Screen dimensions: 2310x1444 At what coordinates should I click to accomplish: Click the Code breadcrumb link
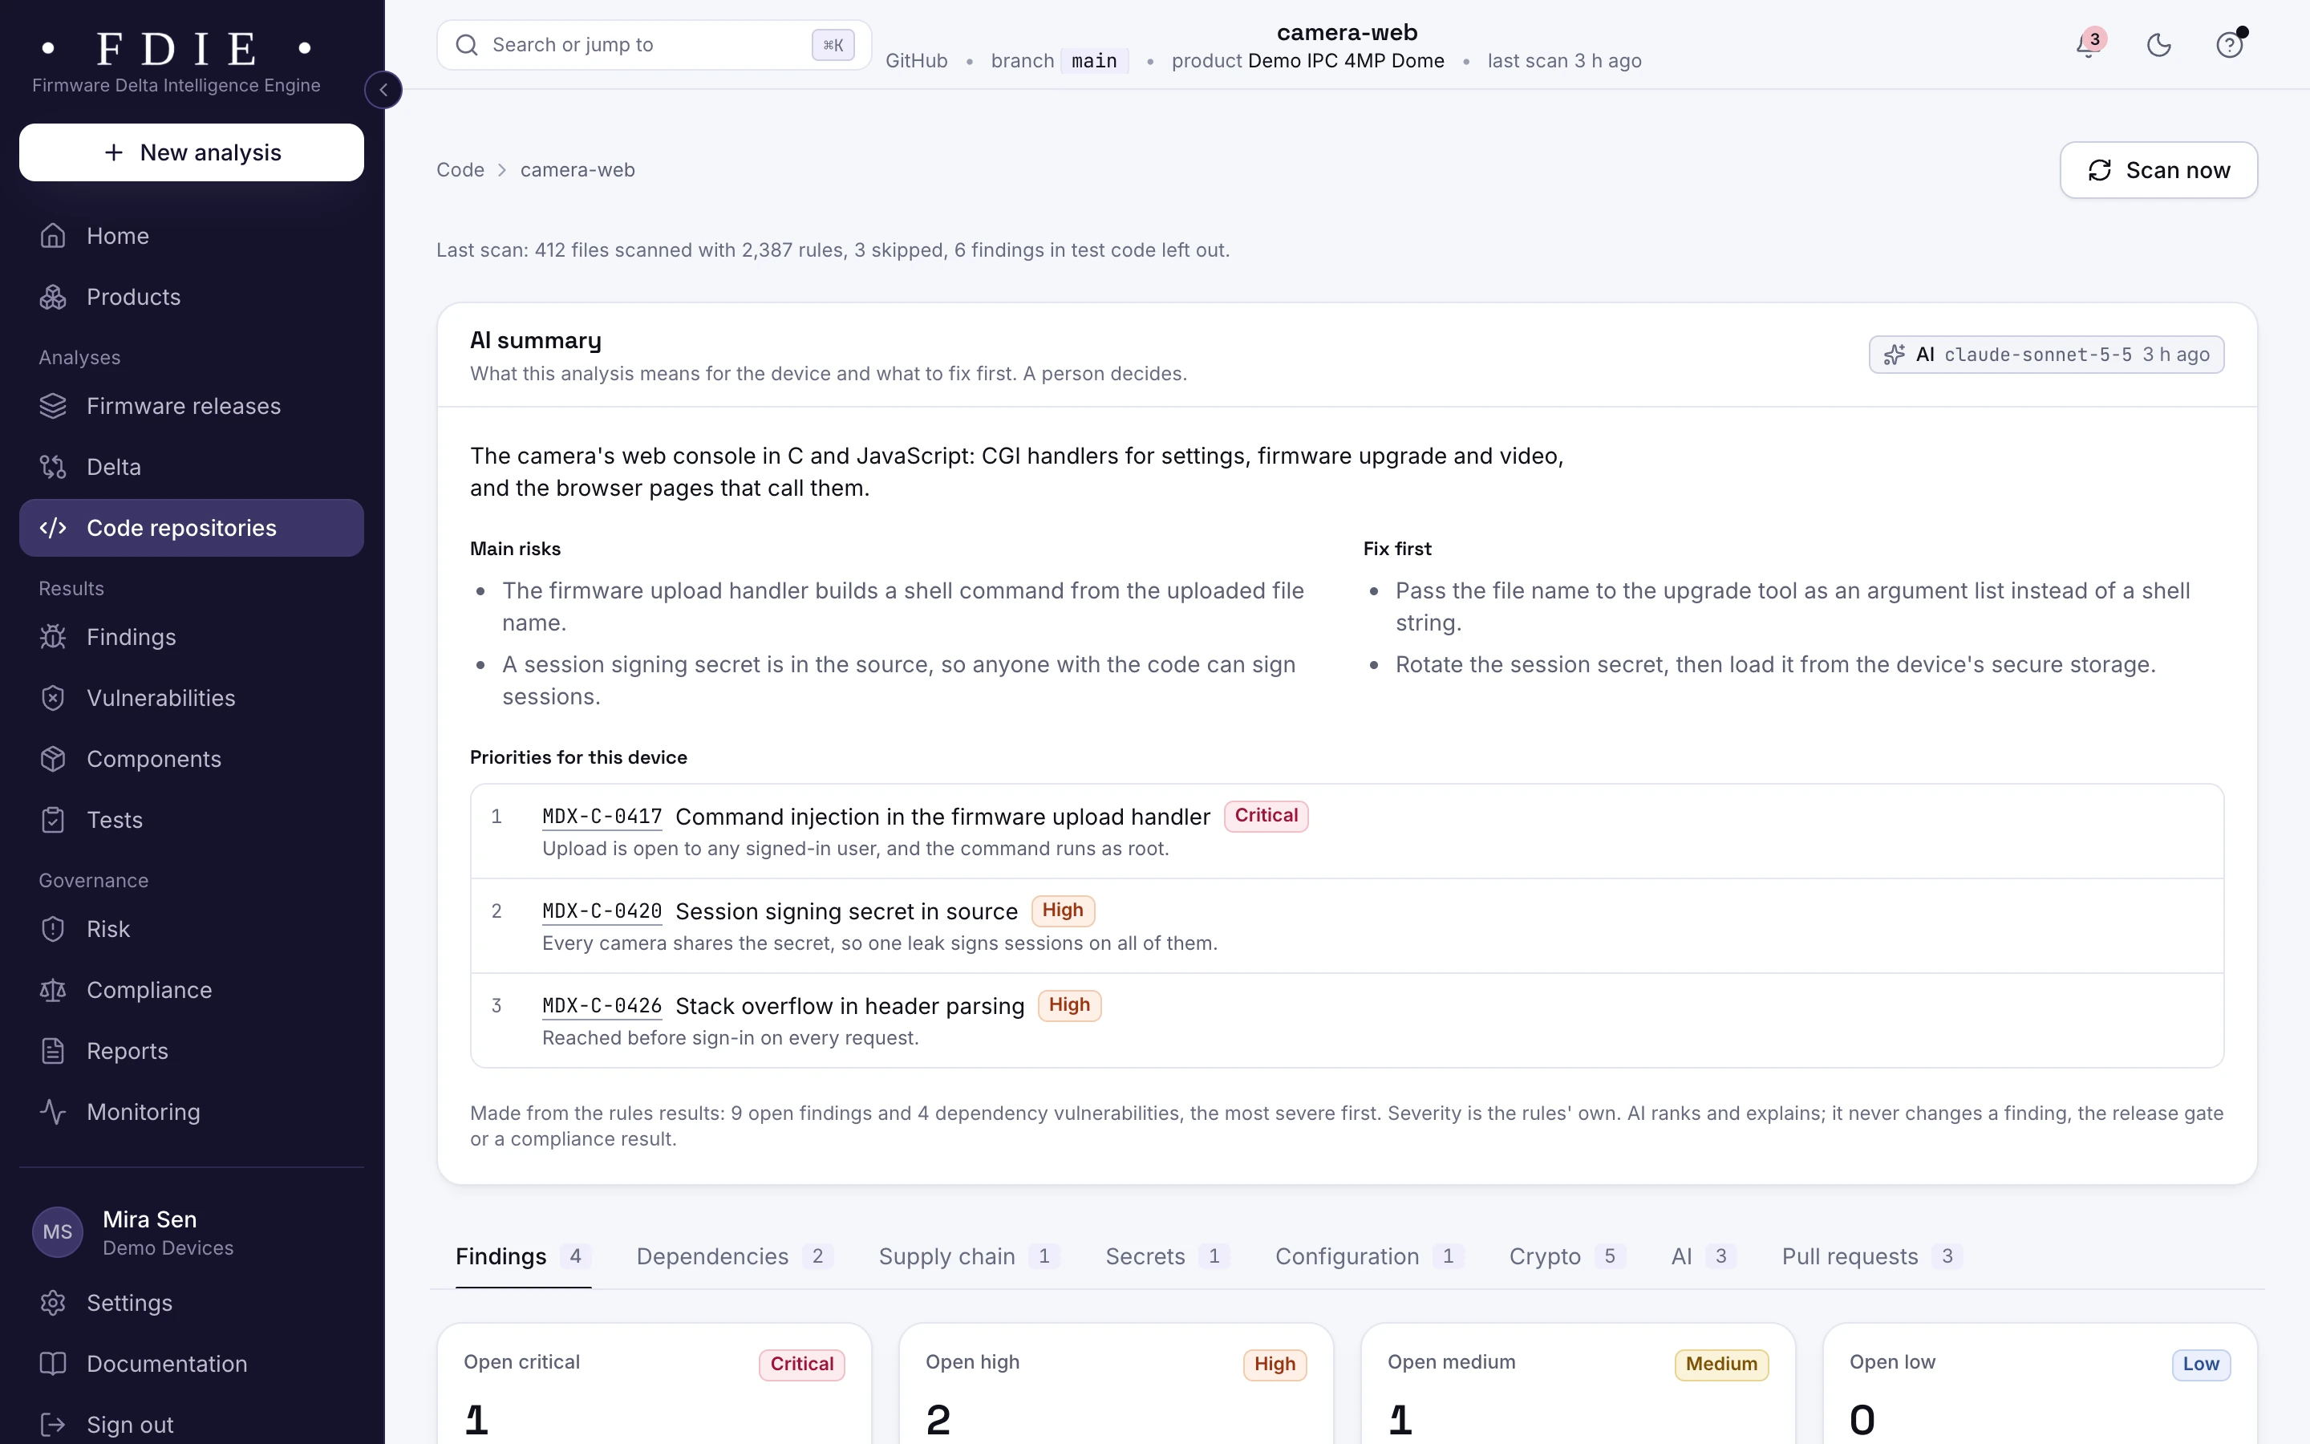tap(460, 170)
